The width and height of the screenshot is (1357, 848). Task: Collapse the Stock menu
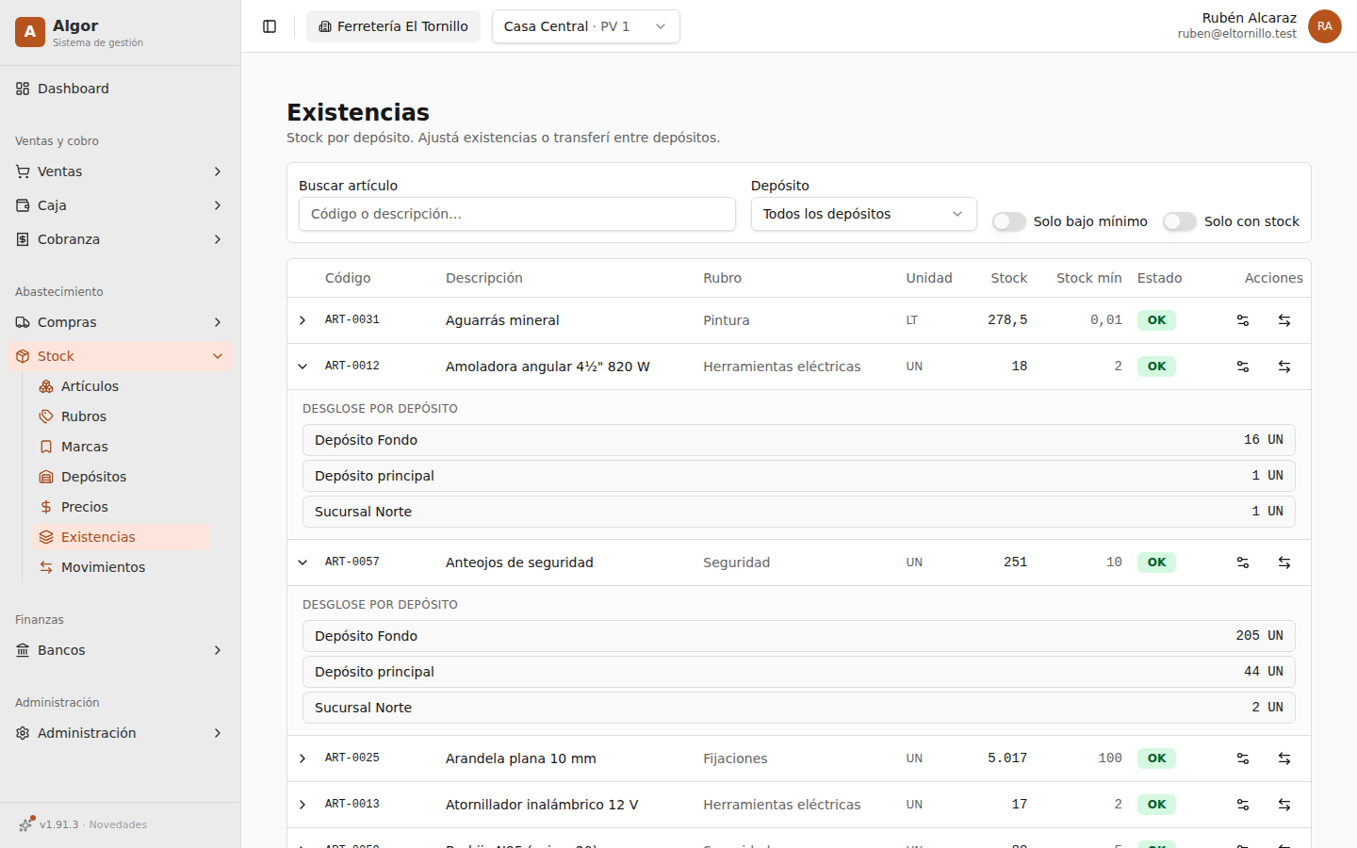(x=121, y=356)
